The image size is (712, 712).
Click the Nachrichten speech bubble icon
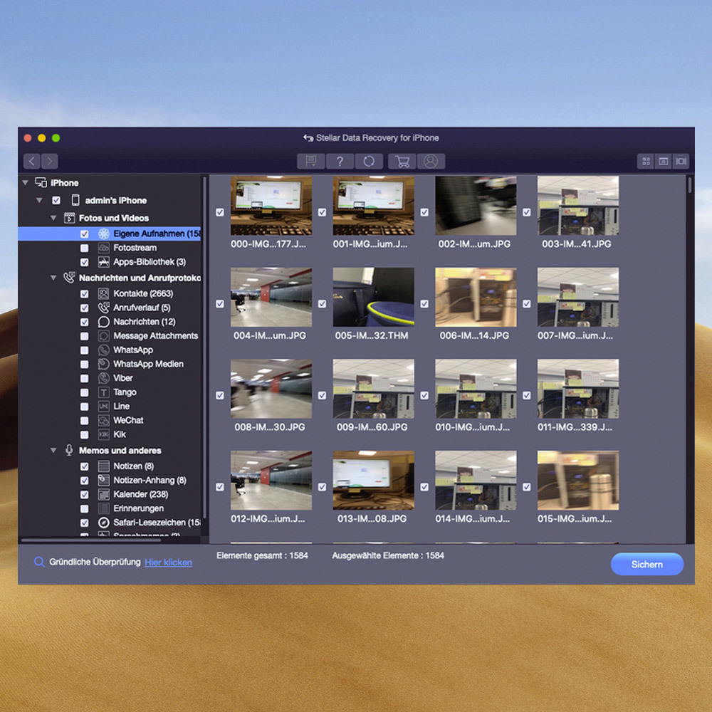(103, 322)
